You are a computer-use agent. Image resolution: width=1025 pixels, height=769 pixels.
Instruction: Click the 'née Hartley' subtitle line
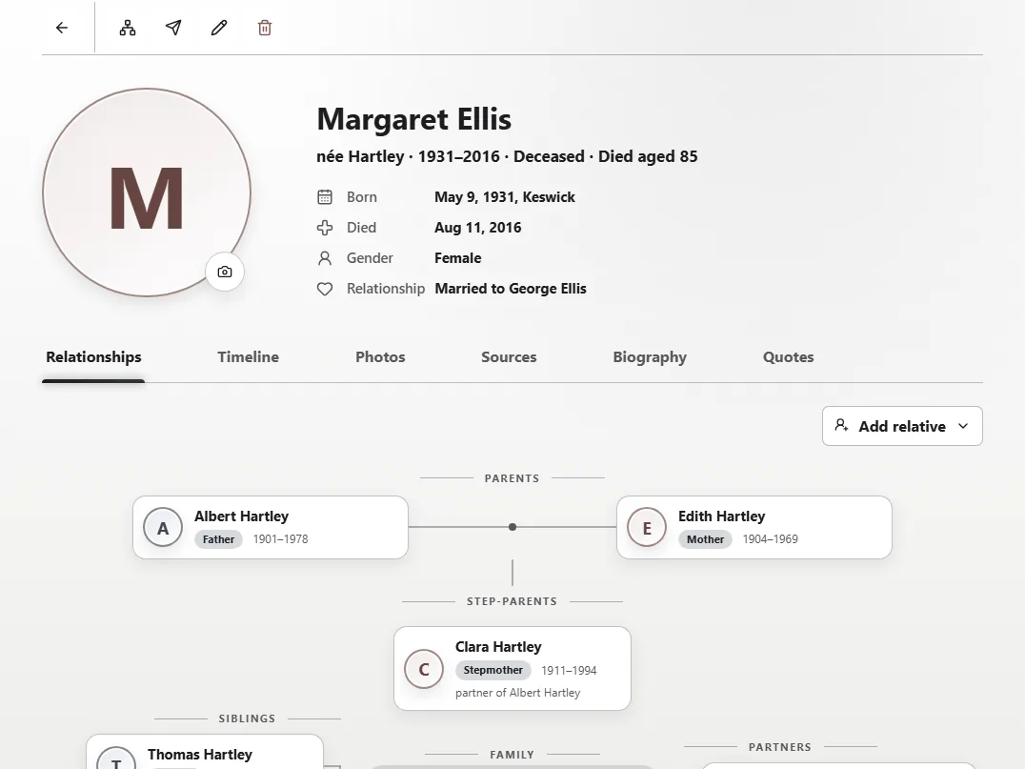[507, 156]
